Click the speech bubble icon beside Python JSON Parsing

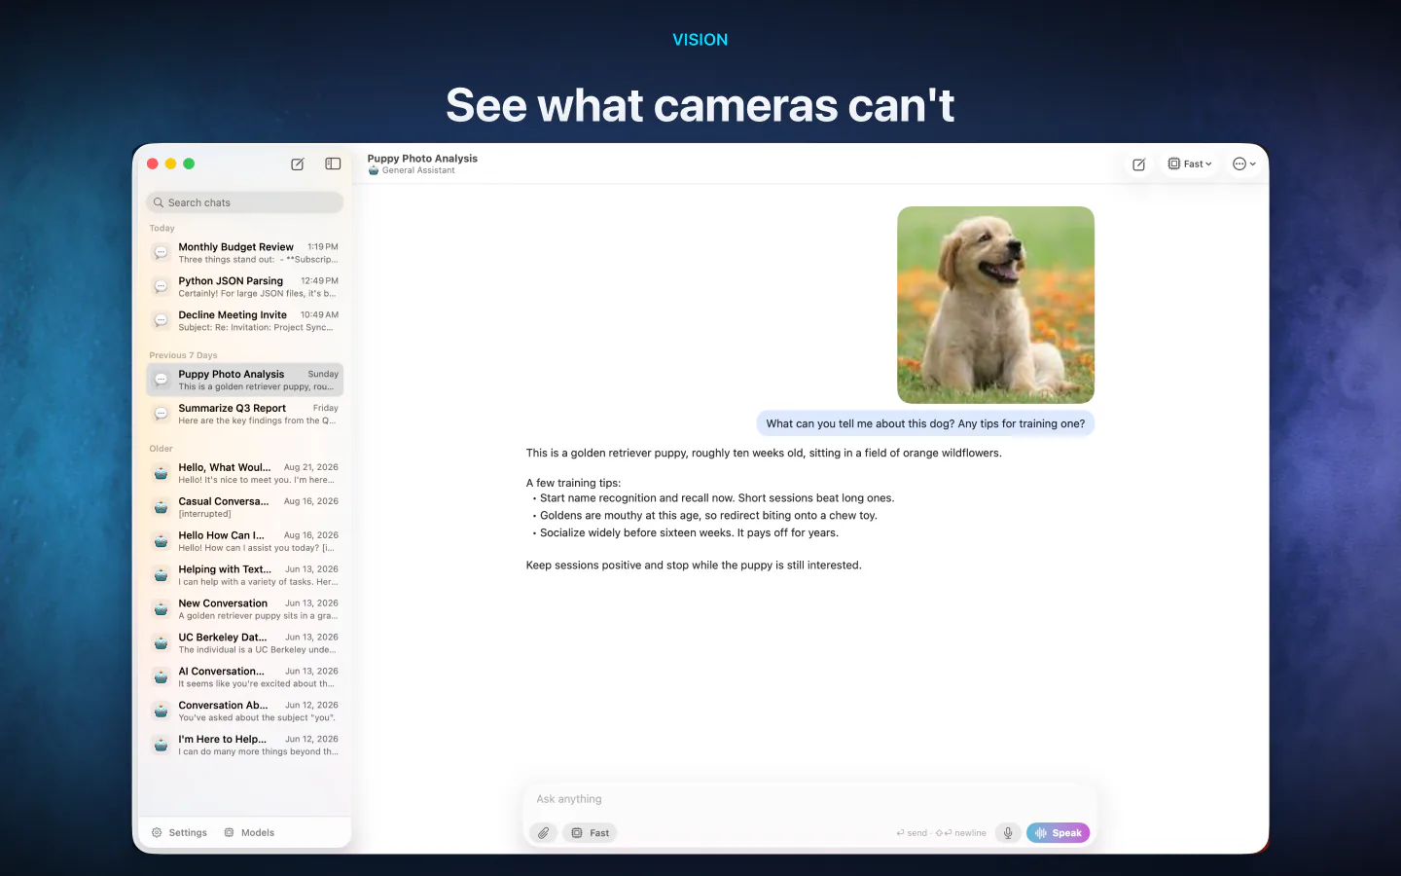click(x=162, y=287)
